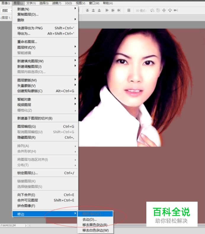Click the document size 7.66M/10.2M readout
Viewport: 205px width, 234px height.
[8, 225]
